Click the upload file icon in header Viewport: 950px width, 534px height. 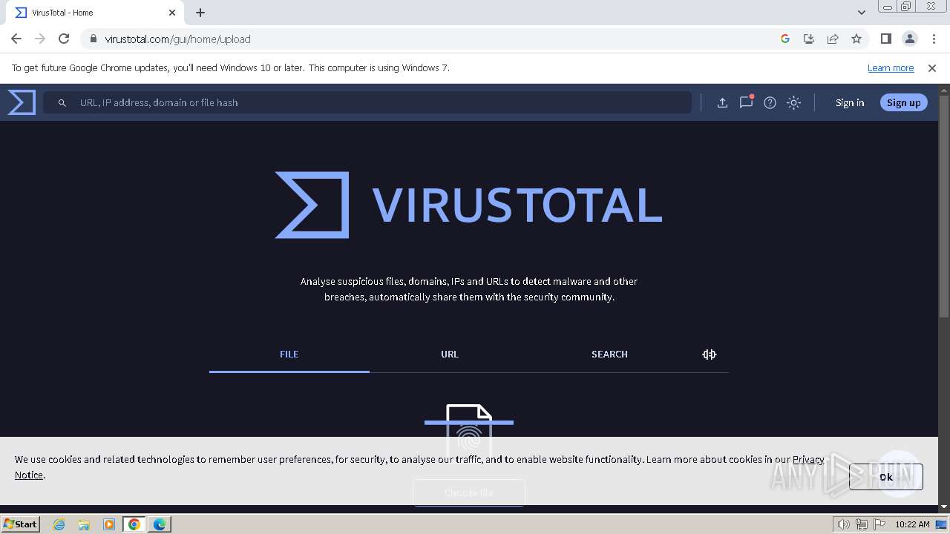(722, 103)
